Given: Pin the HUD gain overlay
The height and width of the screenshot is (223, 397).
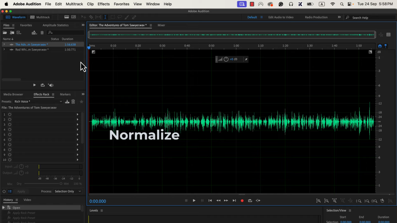Looking at the screenshot, I should point(246,59).
